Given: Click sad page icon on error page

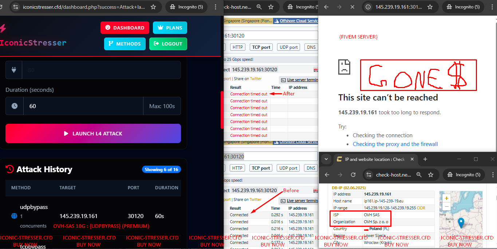Looking at the screenshot, I should (344, 67).
